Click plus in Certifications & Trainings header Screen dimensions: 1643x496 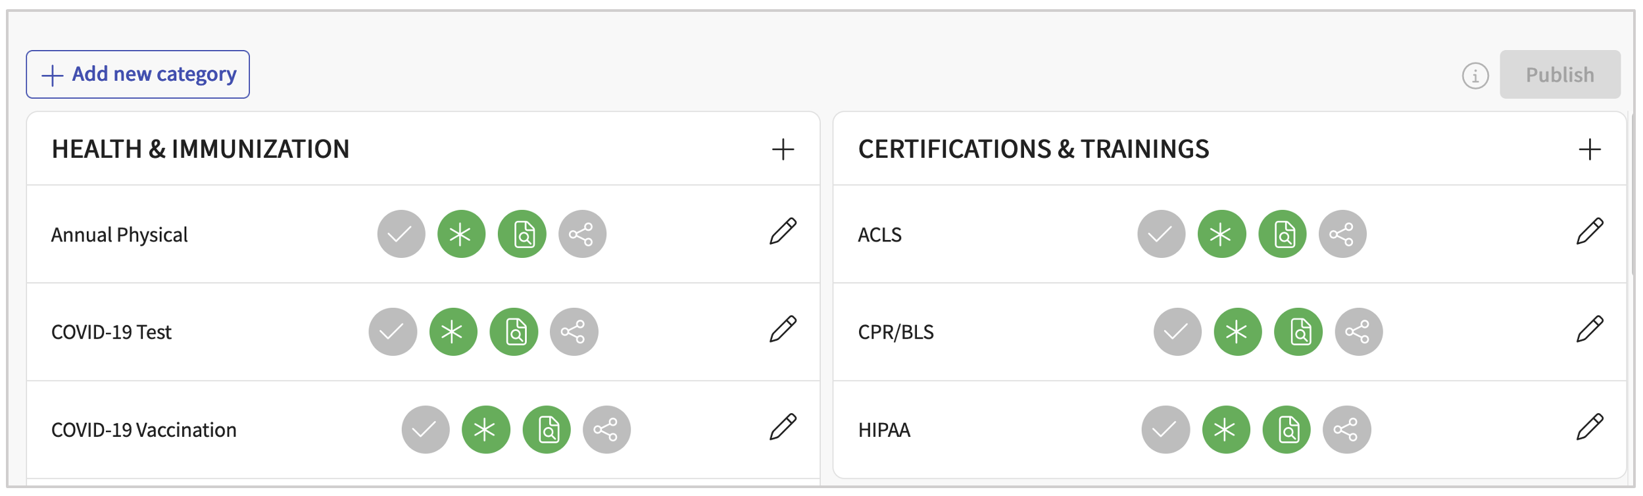(x=1590, y=149)
